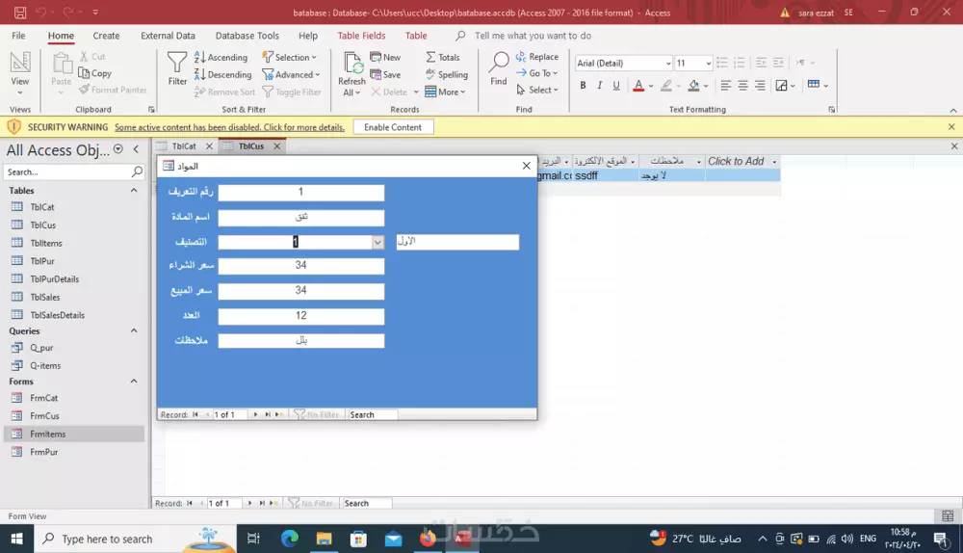Image resolution: width=963 pixels, height=553 pixels.
Task: Open the security warning details link
Action: click(230, 127)
